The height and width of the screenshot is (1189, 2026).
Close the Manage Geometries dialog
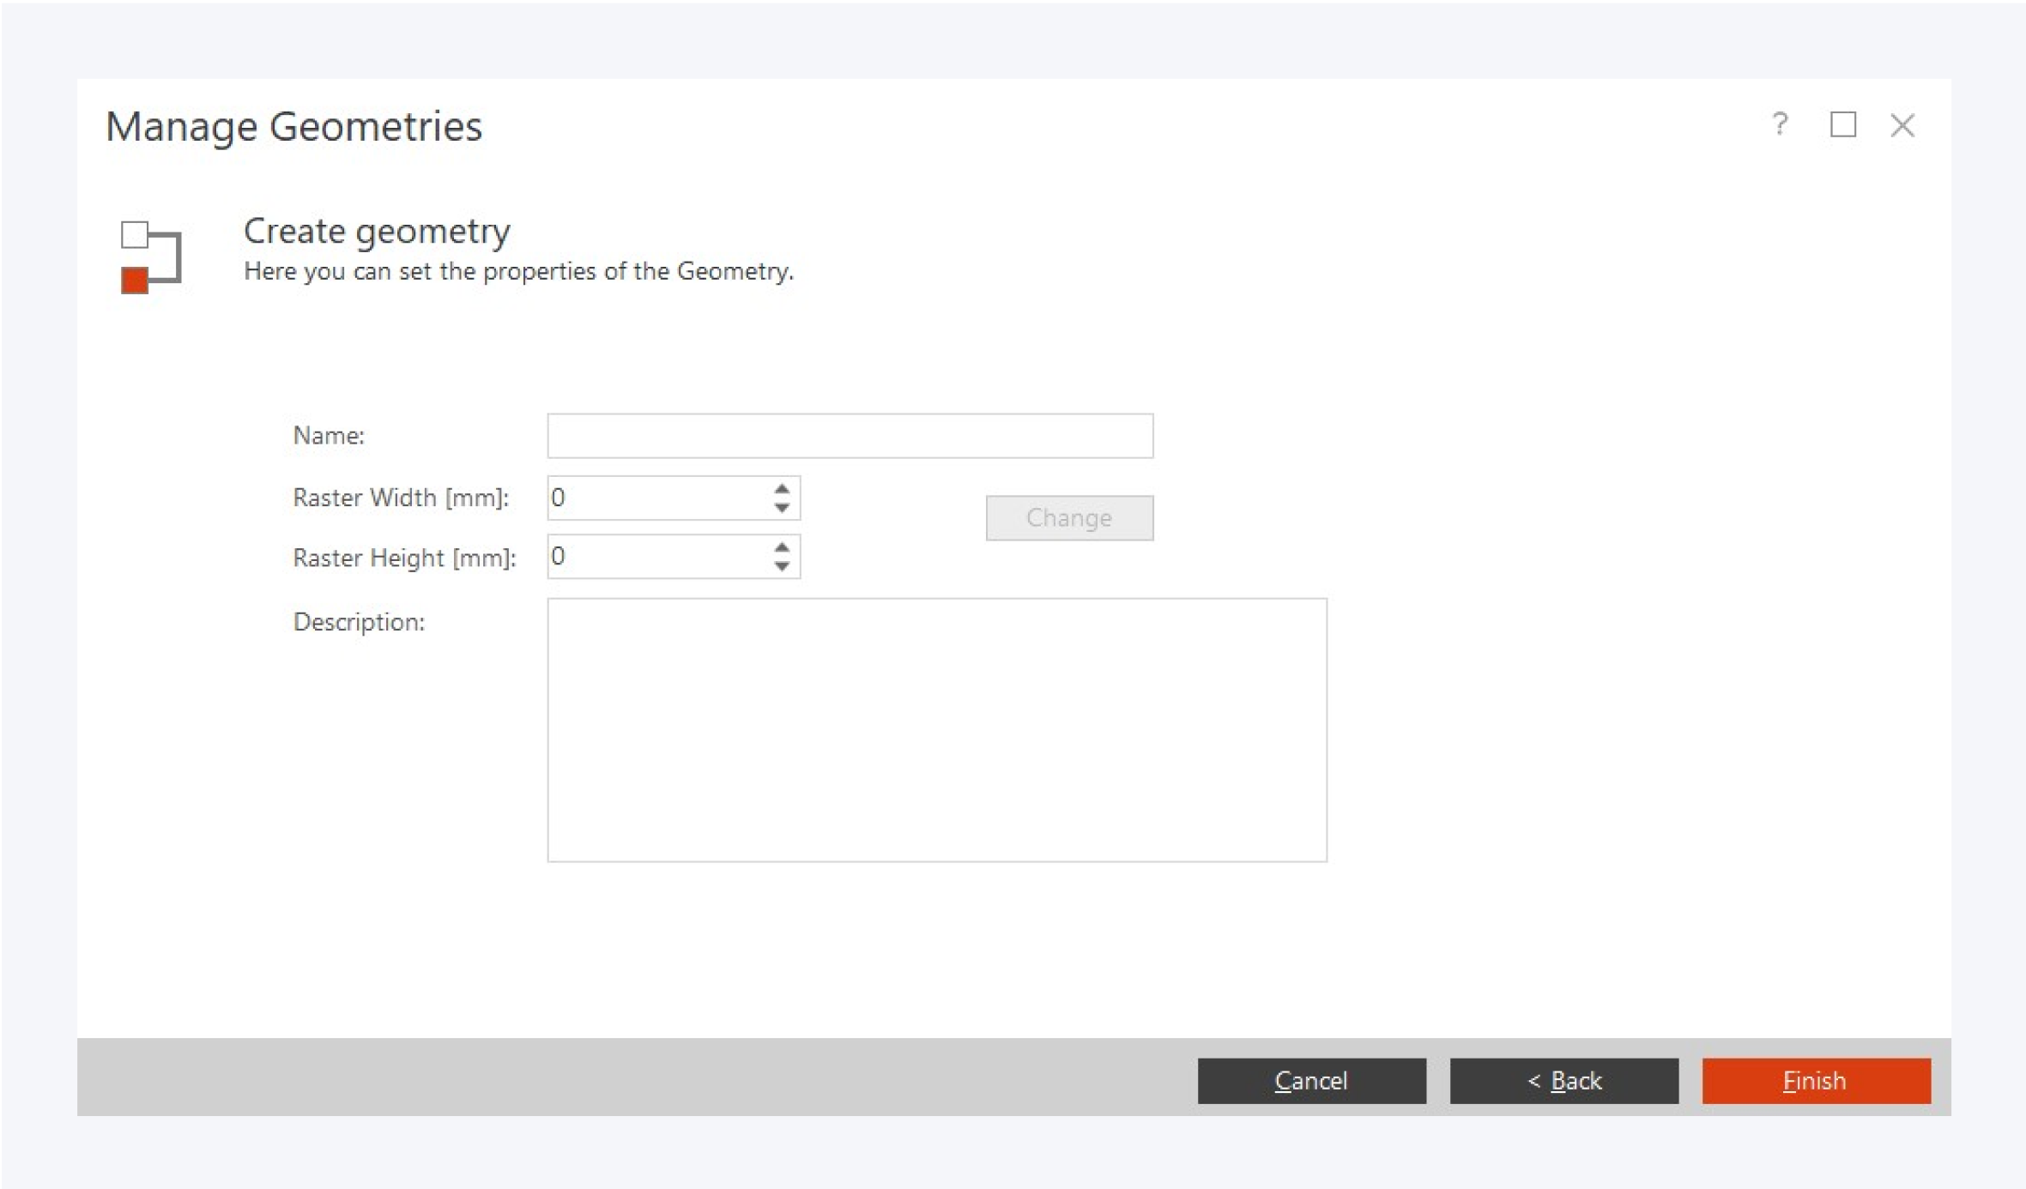point(1902,125)
